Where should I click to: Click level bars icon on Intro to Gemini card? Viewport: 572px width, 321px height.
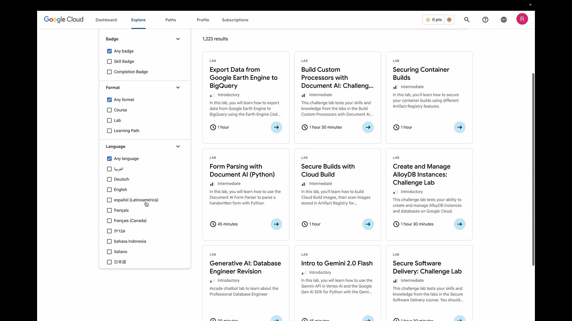click(x=304, y=272)
